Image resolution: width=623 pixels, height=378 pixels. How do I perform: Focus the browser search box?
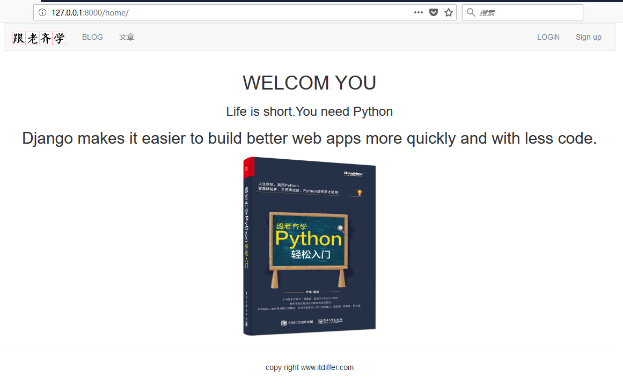tap(523, 12)
